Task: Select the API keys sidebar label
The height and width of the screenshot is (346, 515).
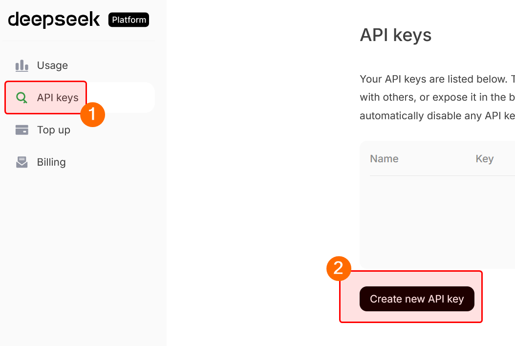Action: point(58,98)
